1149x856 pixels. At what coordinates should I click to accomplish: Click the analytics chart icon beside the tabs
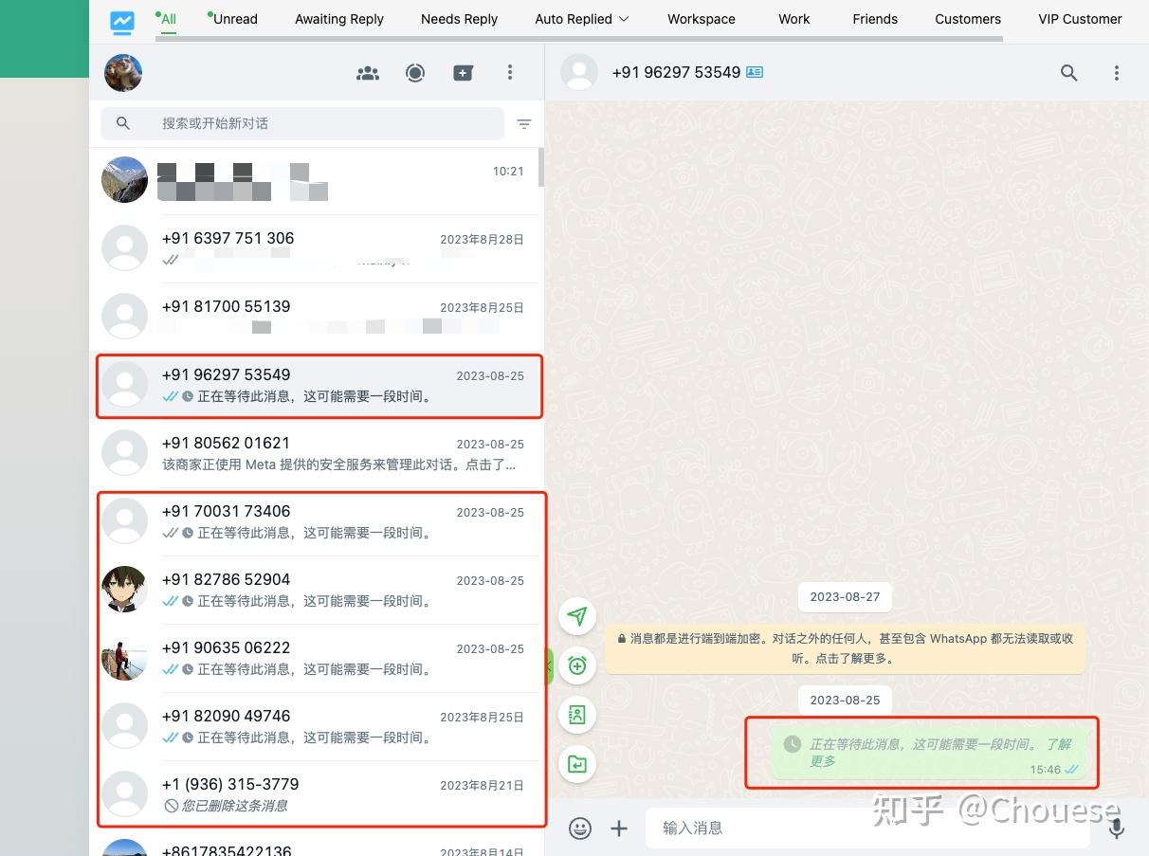[121, 23]
